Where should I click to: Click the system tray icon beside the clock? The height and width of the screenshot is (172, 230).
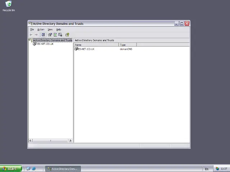pyautogui.click(x=217, y=169)
